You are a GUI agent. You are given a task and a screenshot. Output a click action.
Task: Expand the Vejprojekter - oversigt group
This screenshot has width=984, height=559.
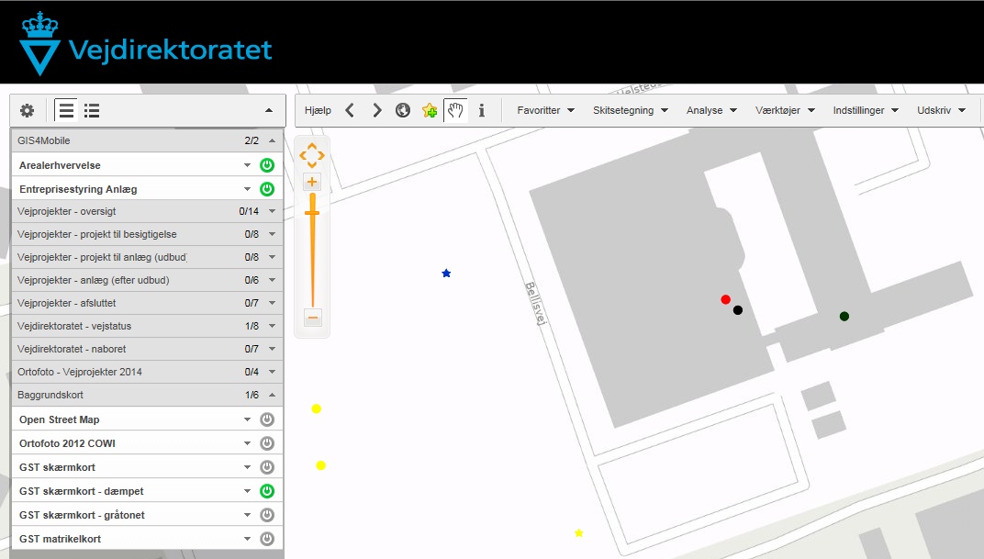click(272, 211)
